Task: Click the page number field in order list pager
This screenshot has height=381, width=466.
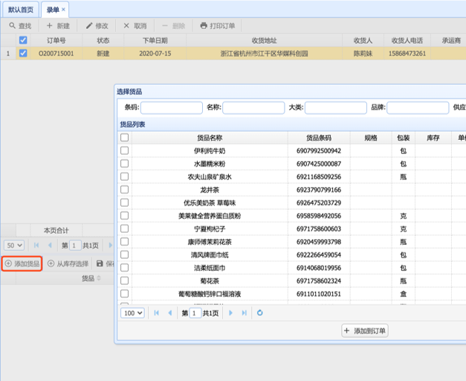Action: [x=75, y=246]
